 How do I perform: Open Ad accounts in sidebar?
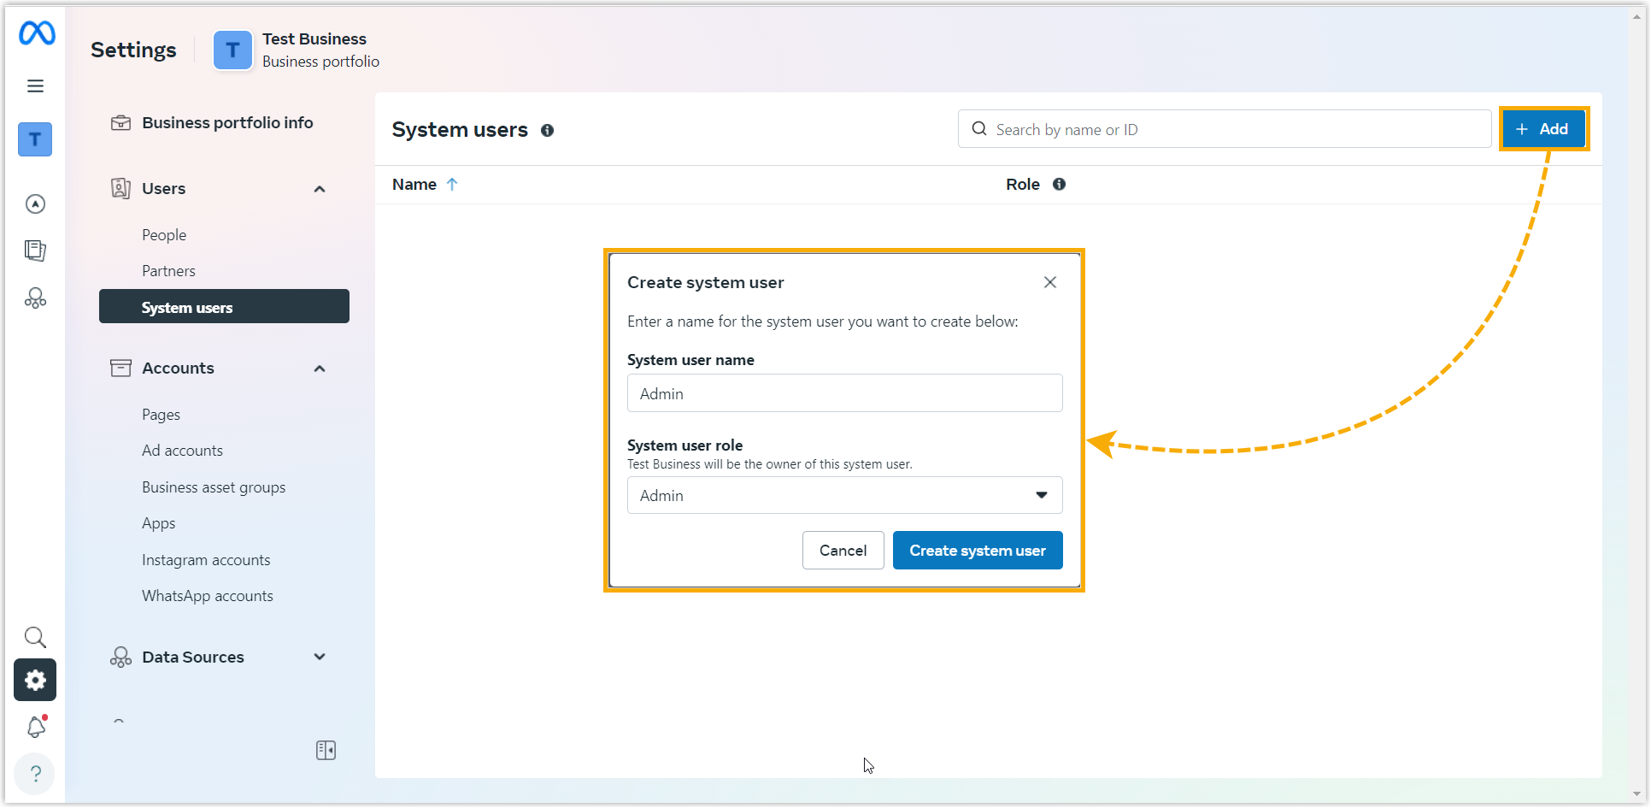pos(182,451)
